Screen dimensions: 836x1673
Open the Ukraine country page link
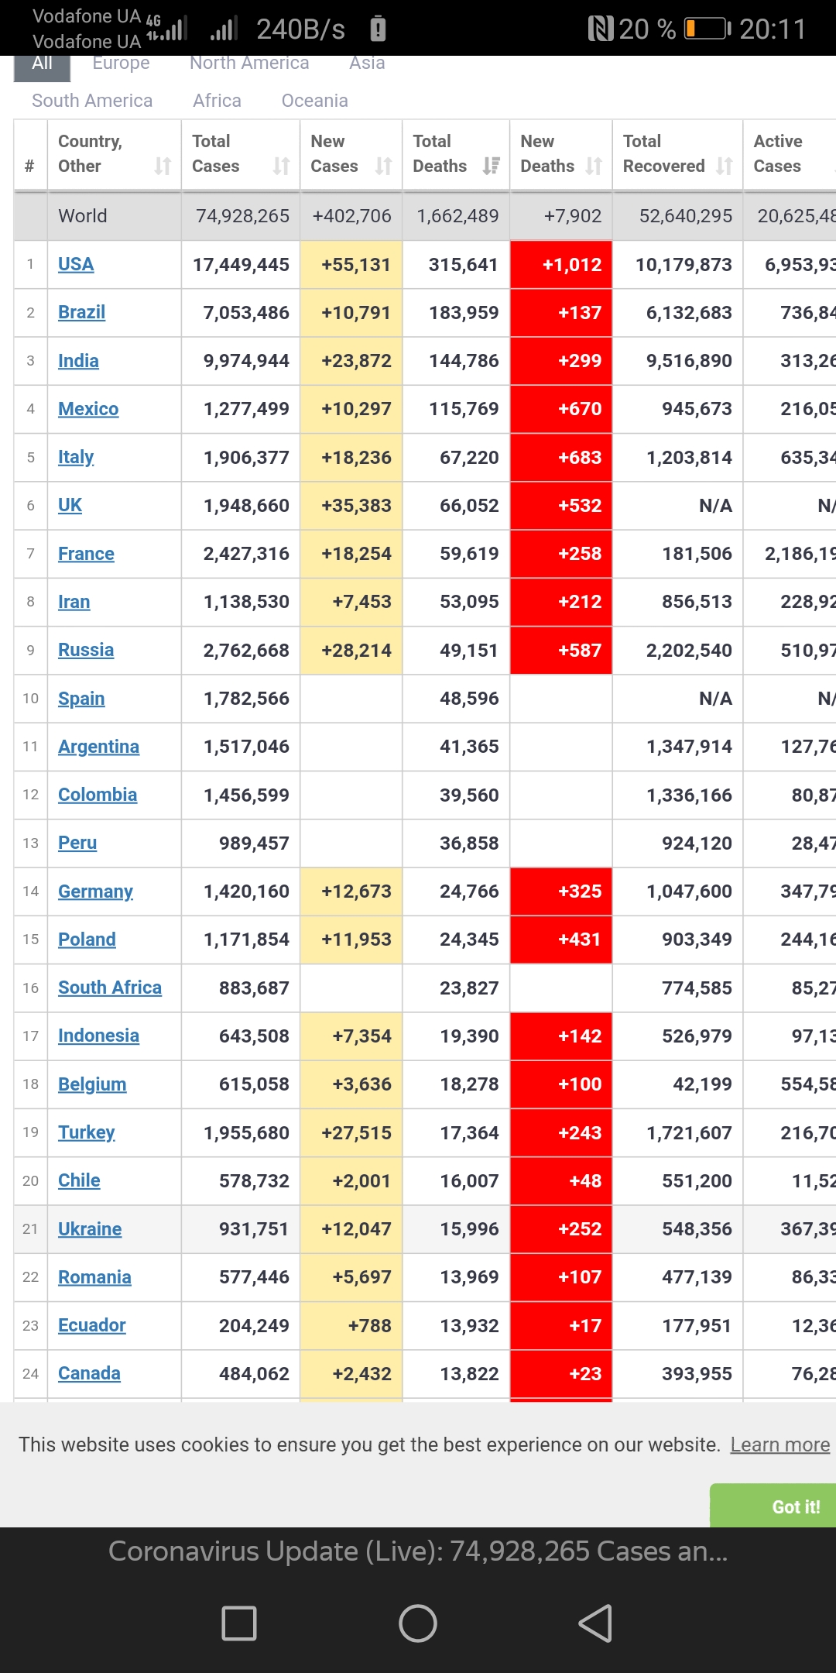coord(90,1229)
